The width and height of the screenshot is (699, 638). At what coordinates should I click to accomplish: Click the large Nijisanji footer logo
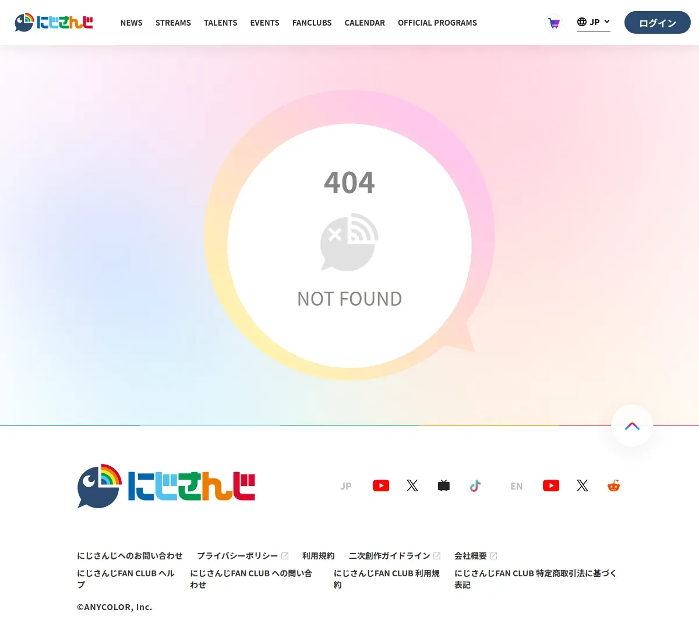click(x=167, y=486)
